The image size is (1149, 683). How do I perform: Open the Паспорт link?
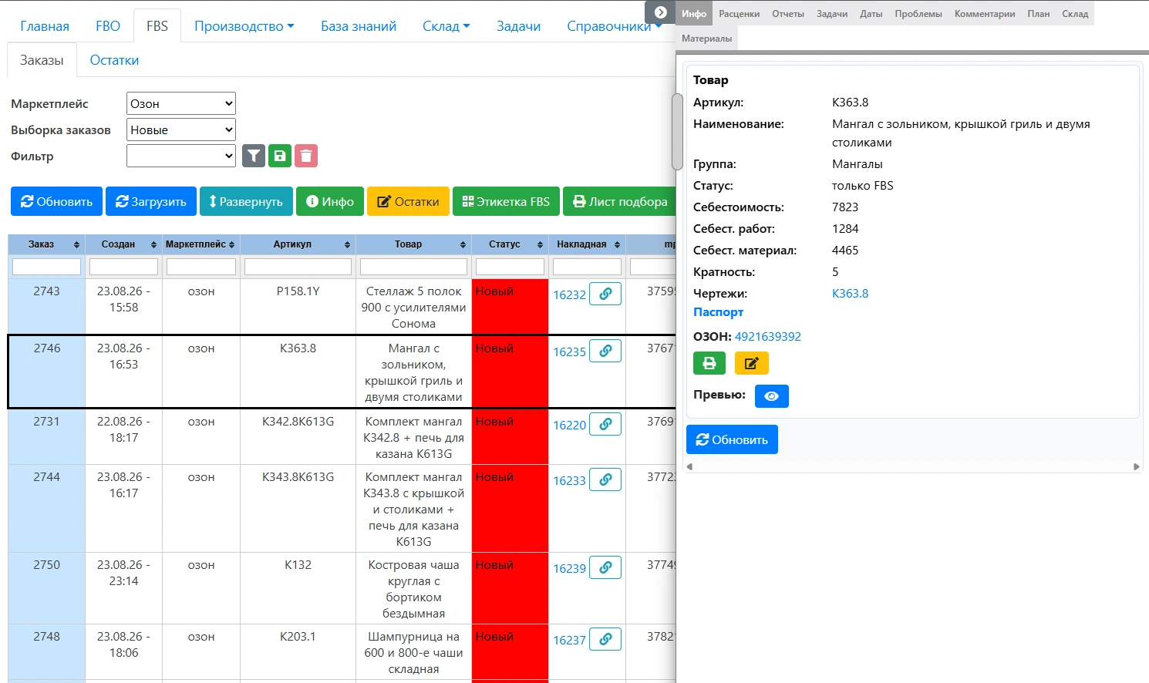[718, 312]
